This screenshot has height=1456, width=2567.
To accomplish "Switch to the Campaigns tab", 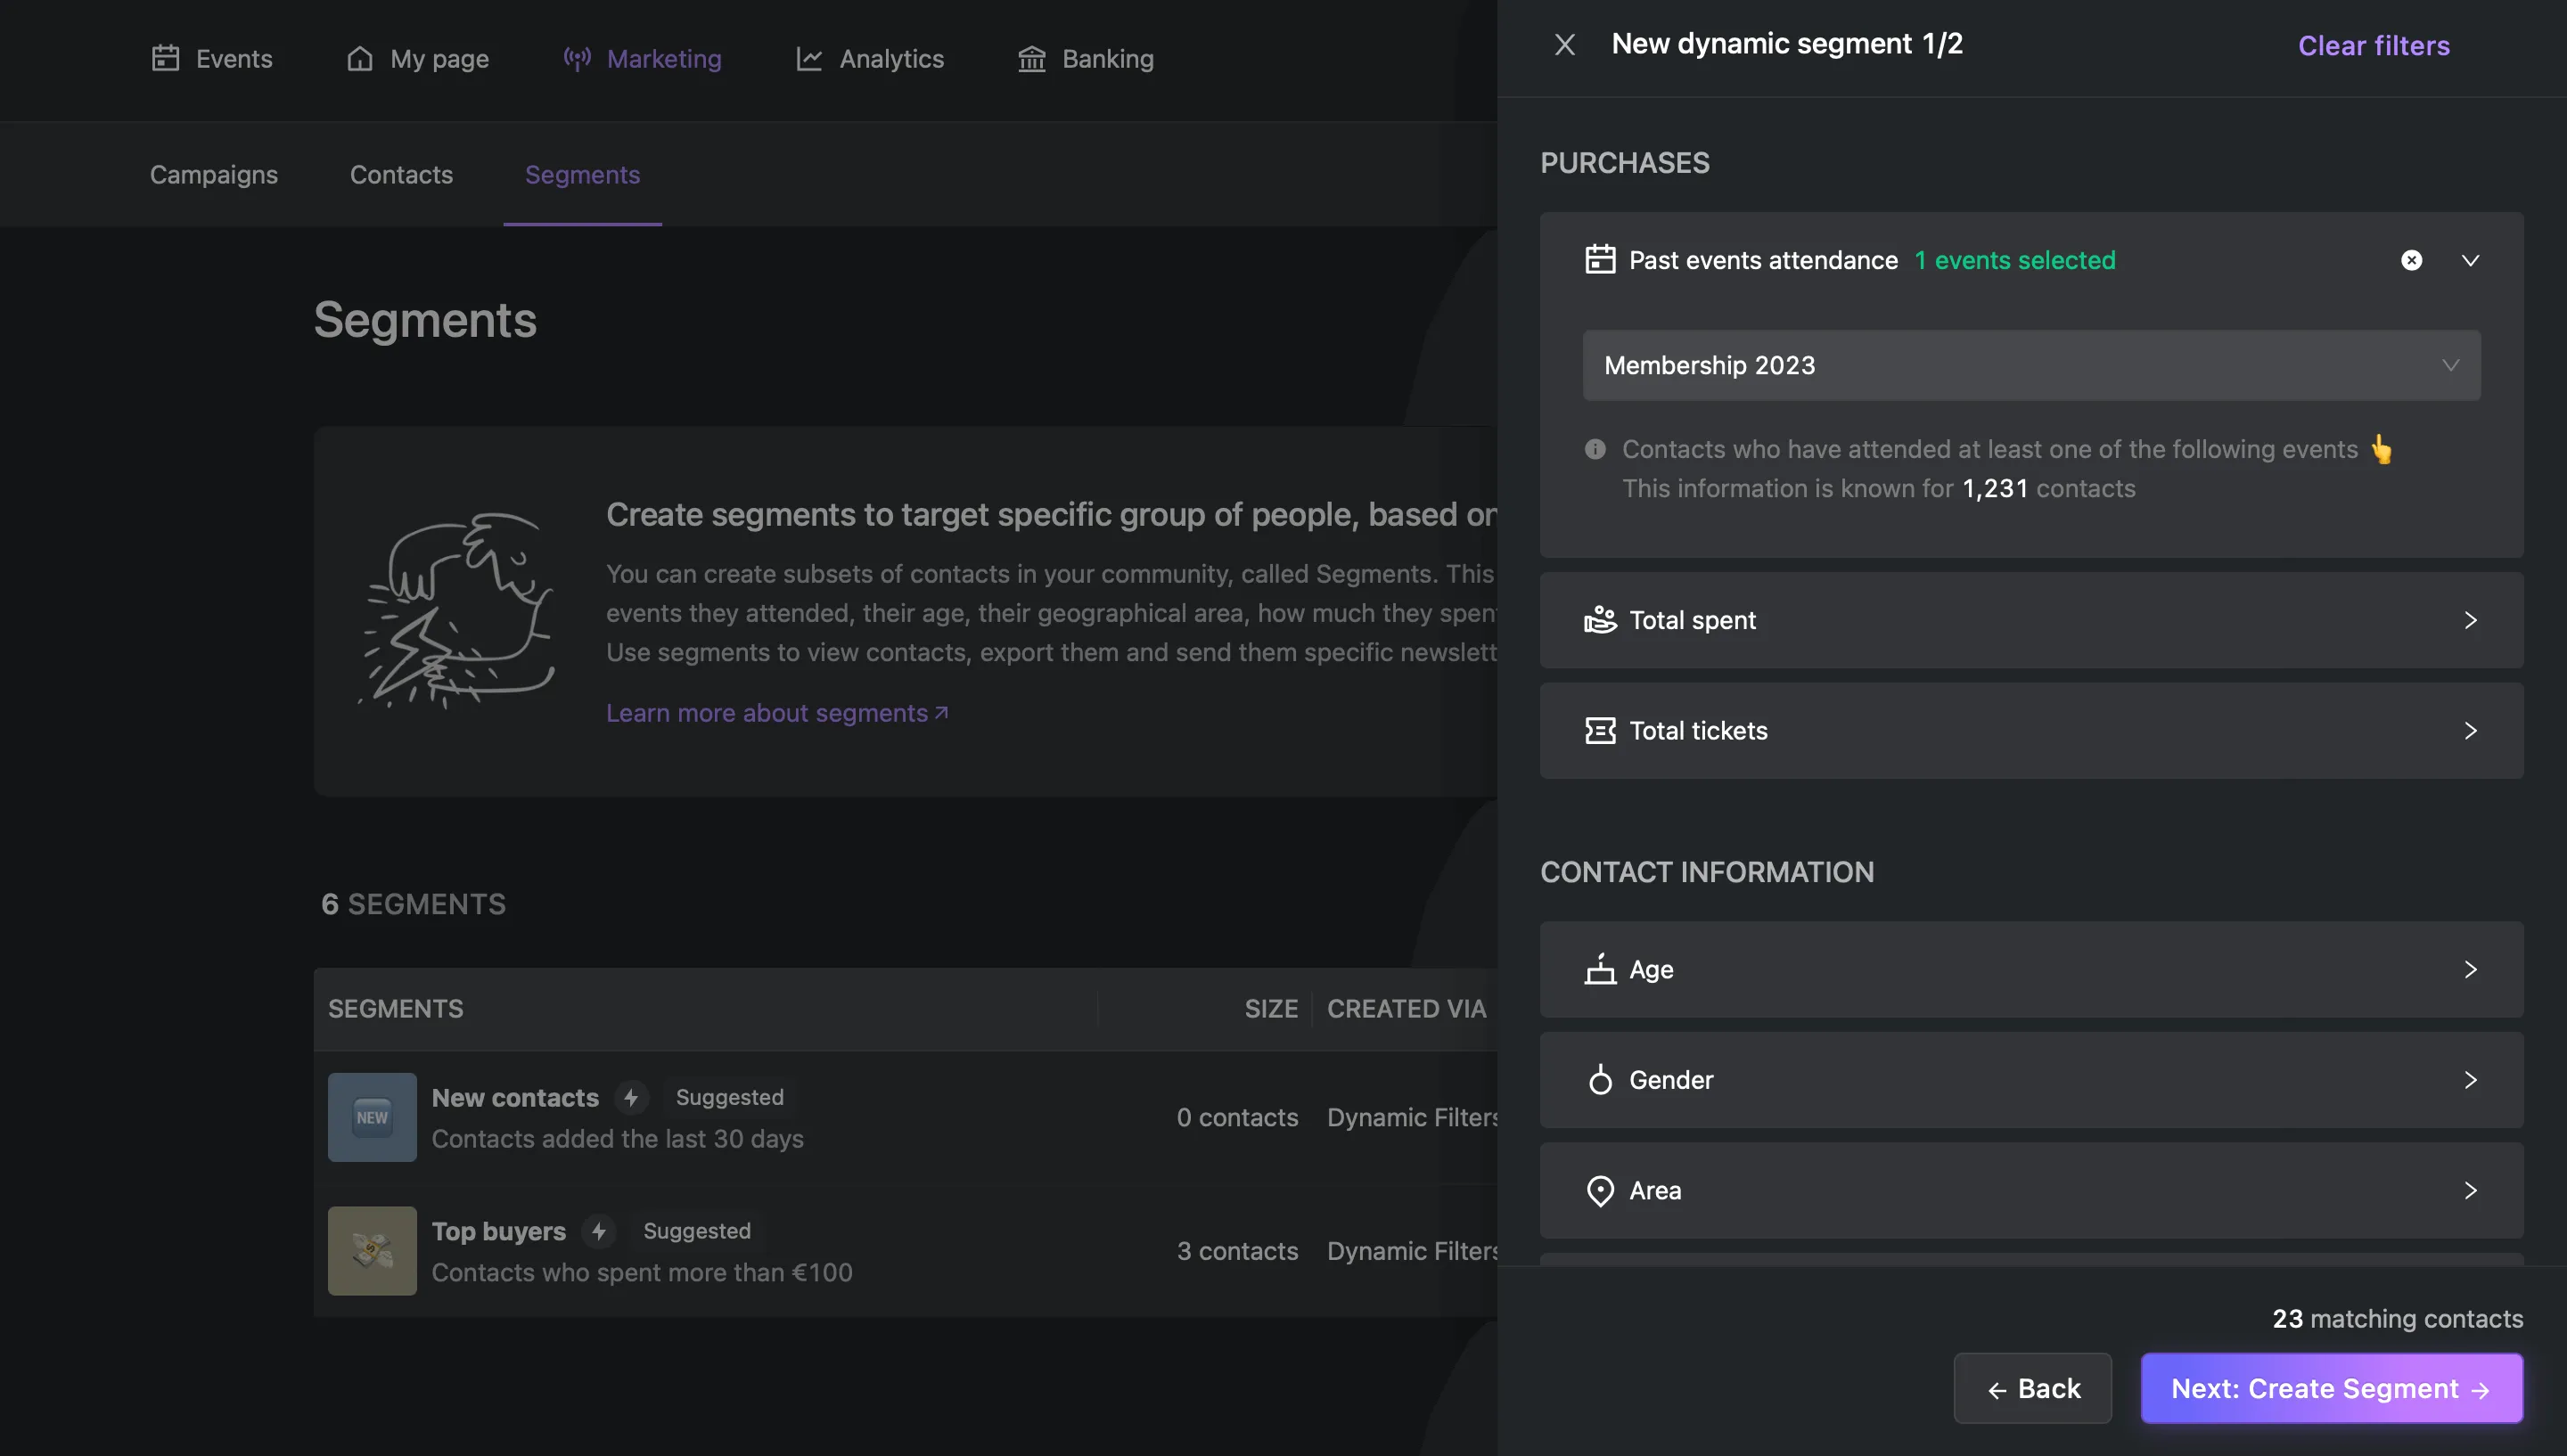I will (x=214, y=174).
